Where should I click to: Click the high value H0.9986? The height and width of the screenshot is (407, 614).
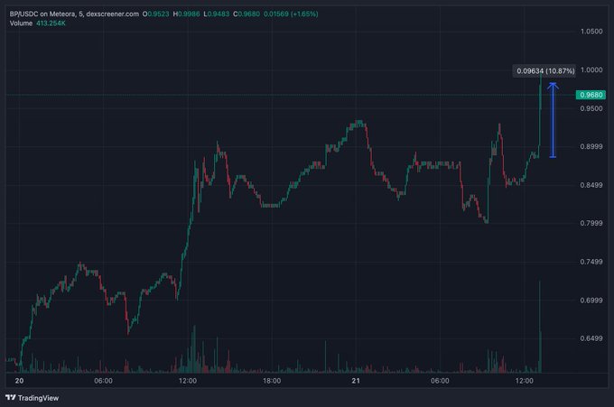click(186, 14)
